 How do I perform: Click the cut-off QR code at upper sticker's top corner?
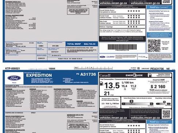pos(166,1)
